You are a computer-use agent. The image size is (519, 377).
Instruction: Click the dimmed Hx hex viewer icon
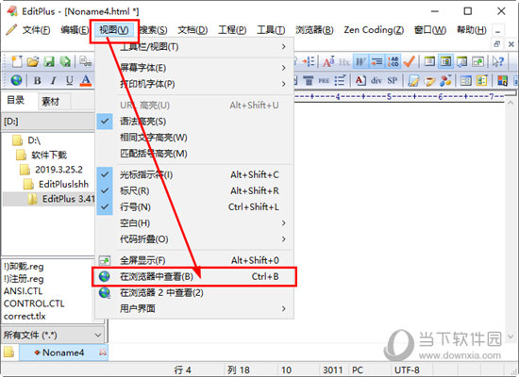[344, 62]
